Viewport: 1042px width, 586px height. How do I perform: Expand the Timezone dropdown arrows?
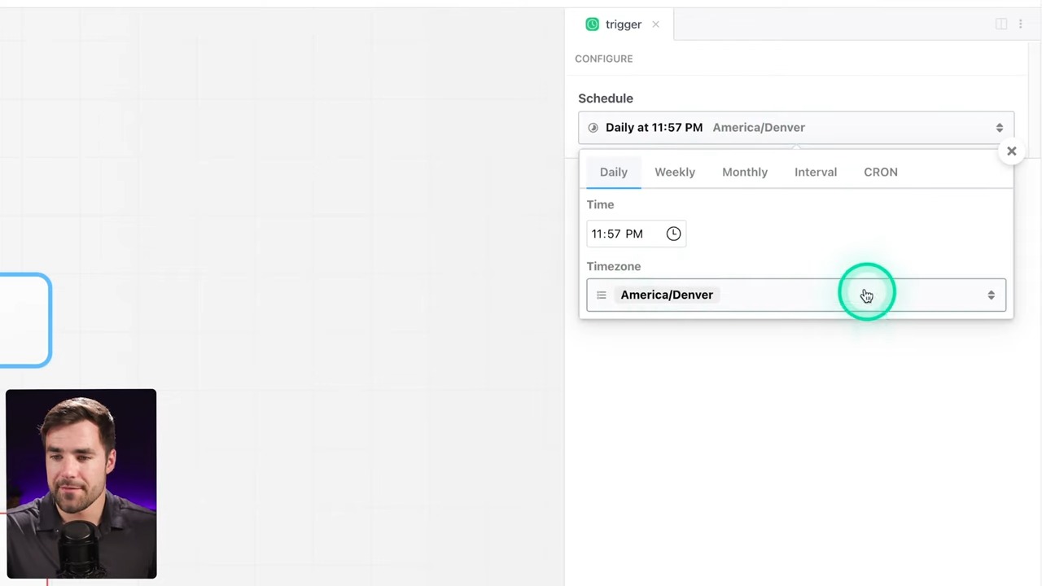click(x=991, y=295)
